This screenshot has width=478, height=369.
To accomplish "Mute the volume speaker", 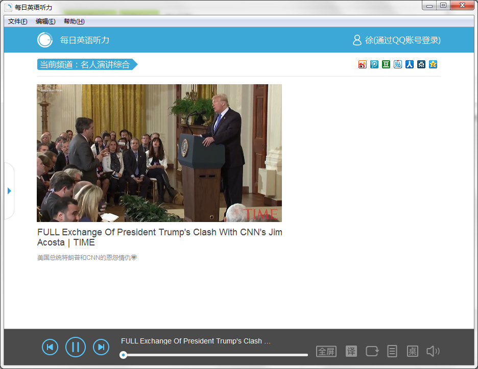I will click(433, 351).
